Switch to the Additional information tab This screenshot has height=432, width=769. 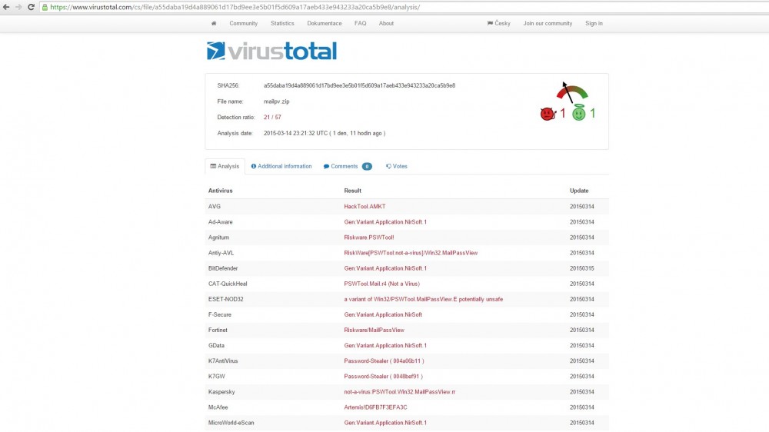[281, 166]
